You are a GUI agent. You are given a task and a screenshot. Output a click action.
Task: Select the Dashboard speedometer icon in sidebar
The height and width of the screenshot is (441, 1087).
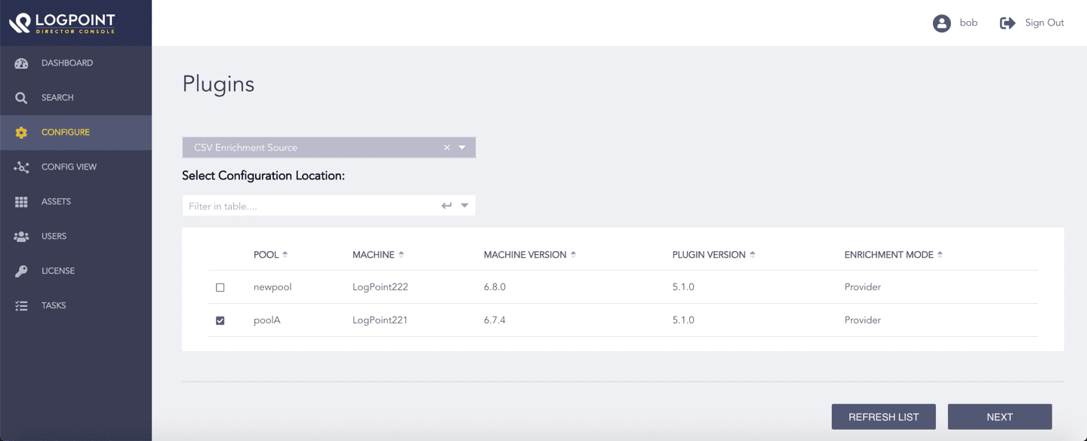(x=21, y=62)
